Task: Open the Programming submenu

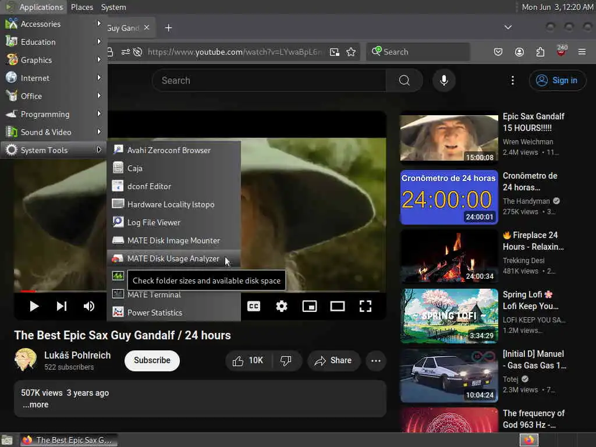Action: pos(54,114)
